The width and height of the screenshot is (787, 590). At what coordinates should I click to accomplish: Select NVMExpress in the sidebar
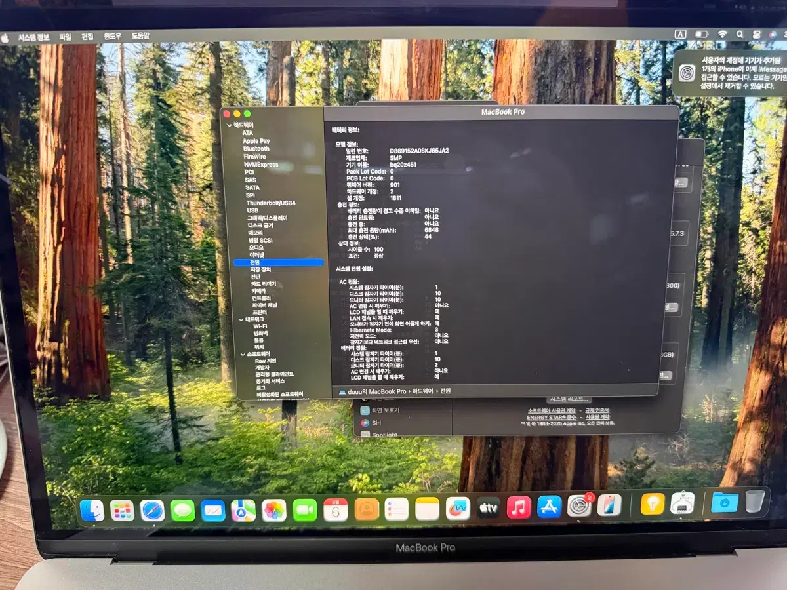pos(261,165)
